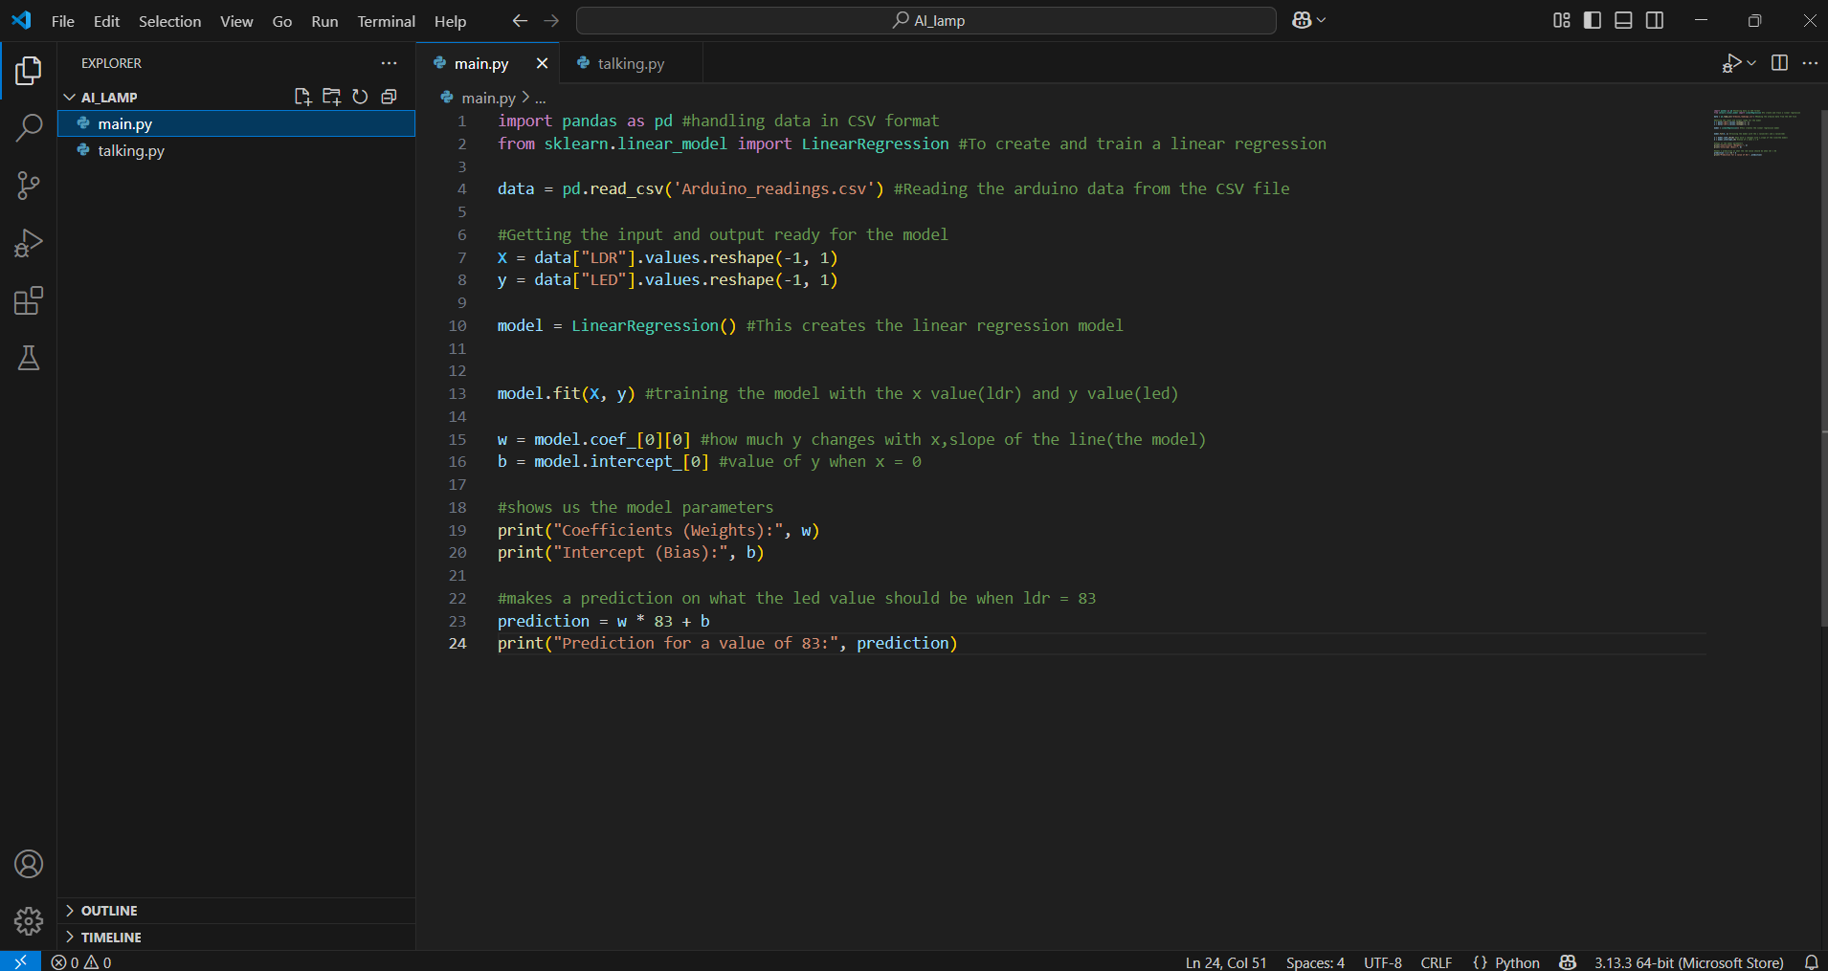
Task: Customize editor layout
Action: (x=1561, y=20)
